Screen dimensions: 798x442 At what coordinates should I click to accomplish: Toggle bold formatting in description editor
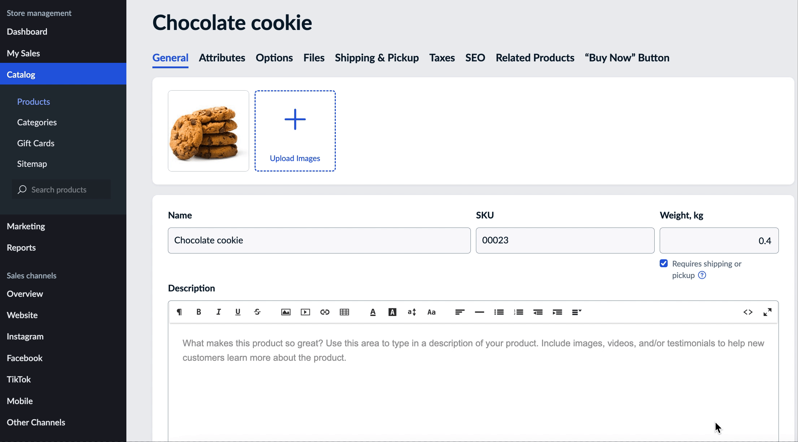199,312
